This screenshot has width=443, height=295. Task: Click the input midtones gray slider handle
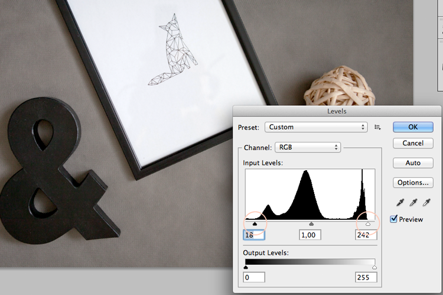(x=311, y=223)
